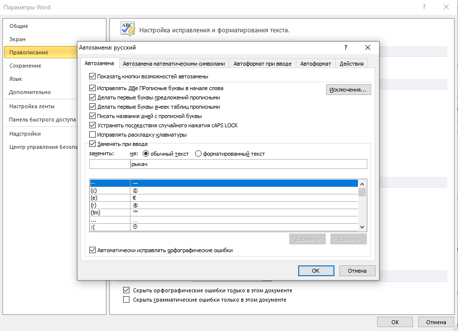Uncheck Делать первые буквы предложений прописными

[x=92, y=97]
